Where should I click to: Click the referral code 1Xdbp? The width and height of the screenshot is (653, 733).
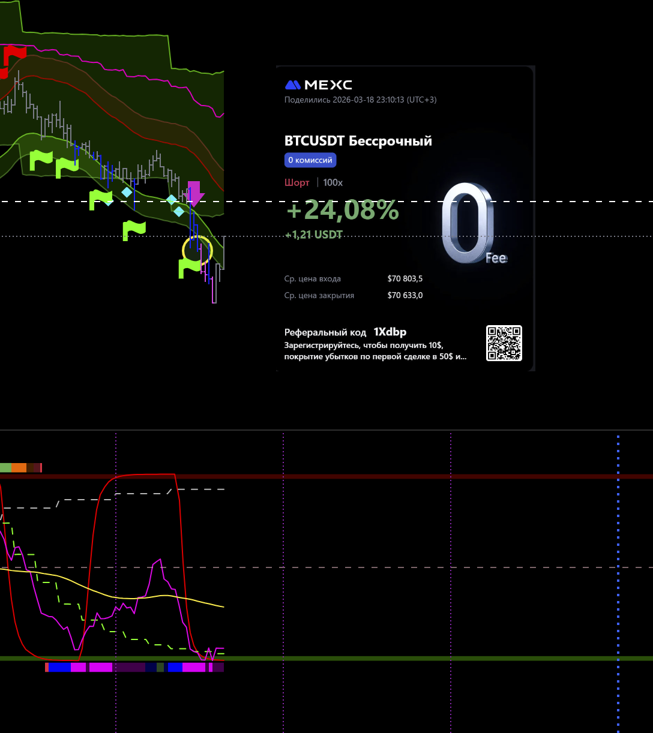[390, 332]
